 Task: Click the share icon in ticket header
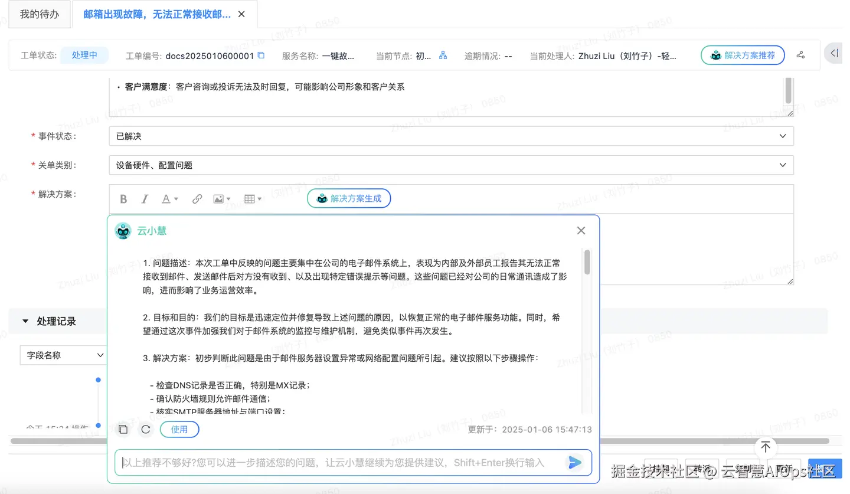(801, 55)
